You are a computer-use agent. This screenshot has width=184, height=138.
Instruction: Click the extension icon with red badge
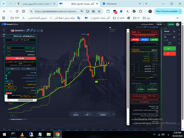click(115, 11)
